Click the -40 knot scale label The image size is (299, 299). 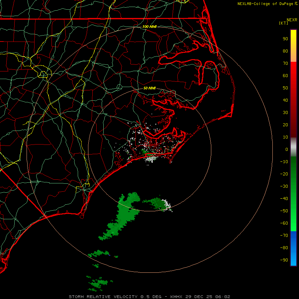tap(284, 199)
